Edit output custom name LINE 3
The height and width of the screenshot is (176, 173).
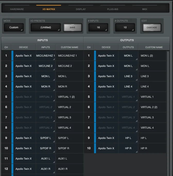tap(152, 76)
